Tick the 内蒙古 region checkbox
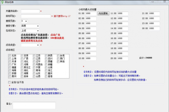Screen dimensions: 169x112 [34, 65]
